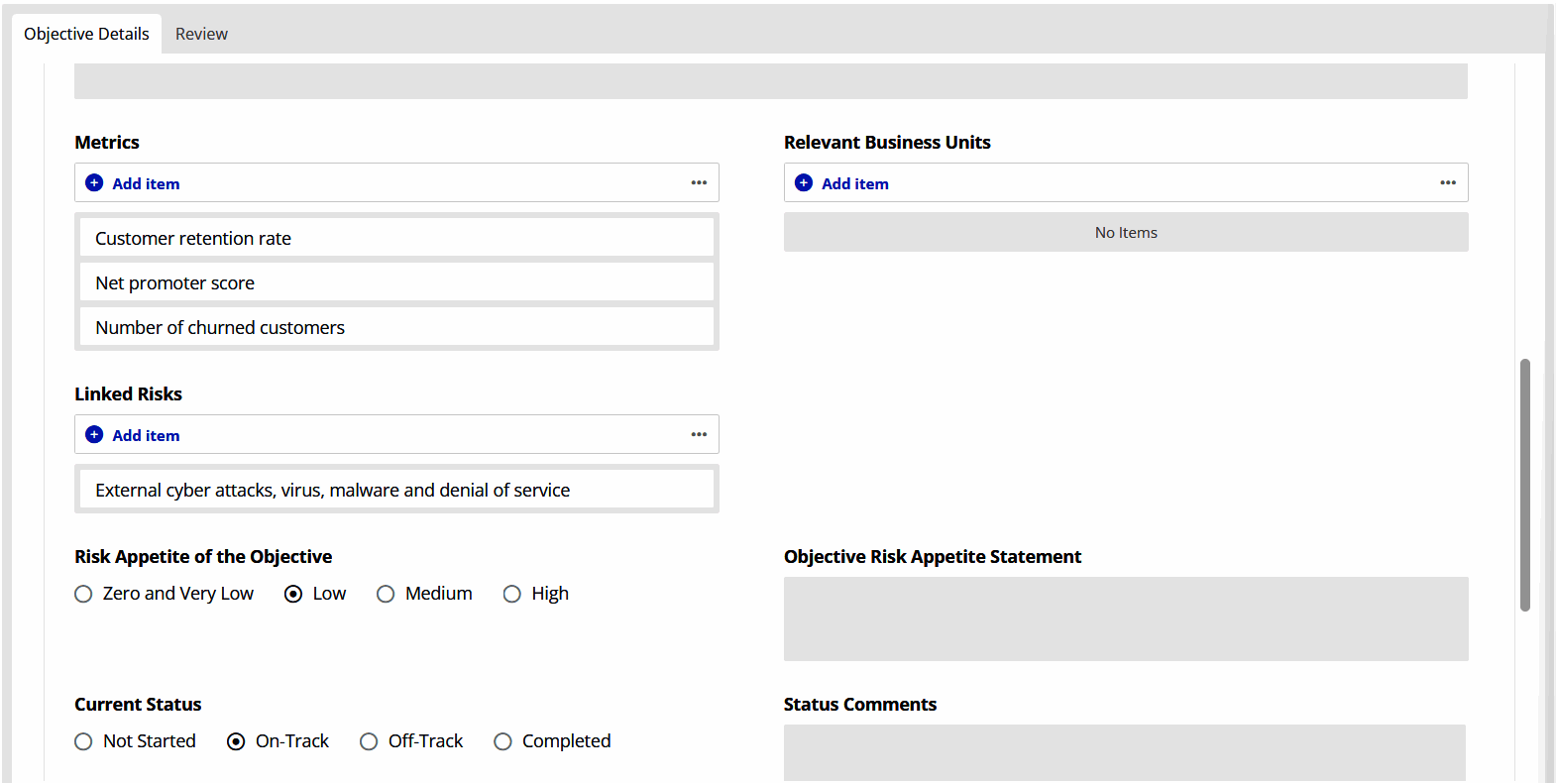Click plus icon under Linked Risks
Image resolution: width=1556 pixels, height=783 pixels.
click(x=94, y=435)
